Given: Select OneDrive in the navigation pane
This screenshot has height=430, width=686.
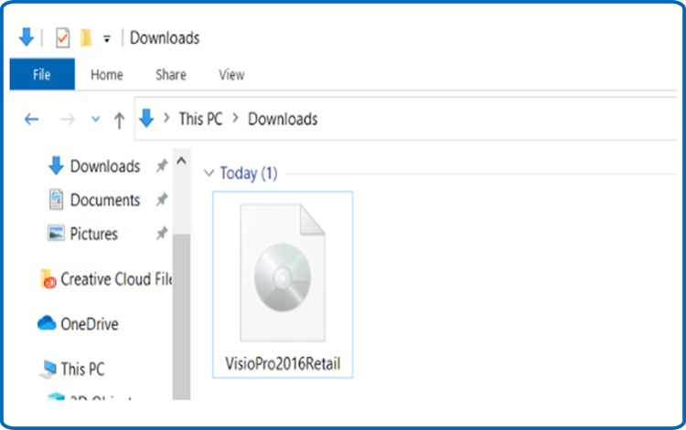Looking at the screenshot, I should [90, 324].
